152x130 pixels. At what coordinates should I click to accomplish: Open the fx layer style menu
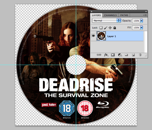click(x=106, y=55)
